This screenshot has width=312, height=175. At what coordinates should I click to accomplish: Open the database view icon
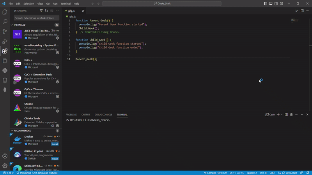[5, 80]
